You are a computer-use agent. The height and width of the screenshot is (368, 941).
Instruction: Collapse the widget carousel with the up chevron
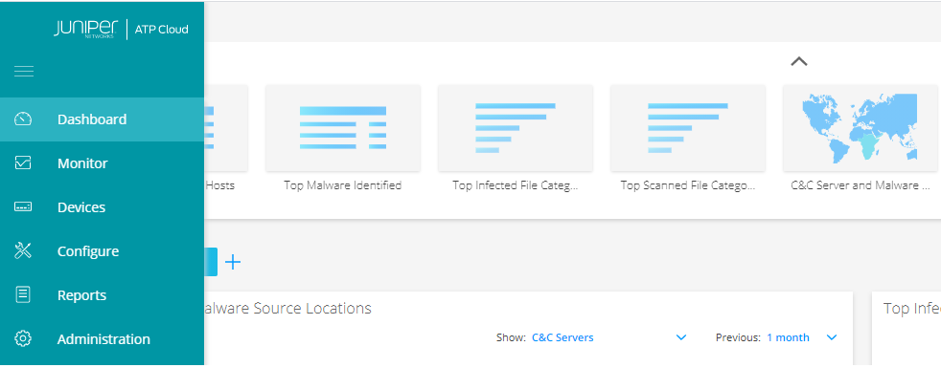799,61
